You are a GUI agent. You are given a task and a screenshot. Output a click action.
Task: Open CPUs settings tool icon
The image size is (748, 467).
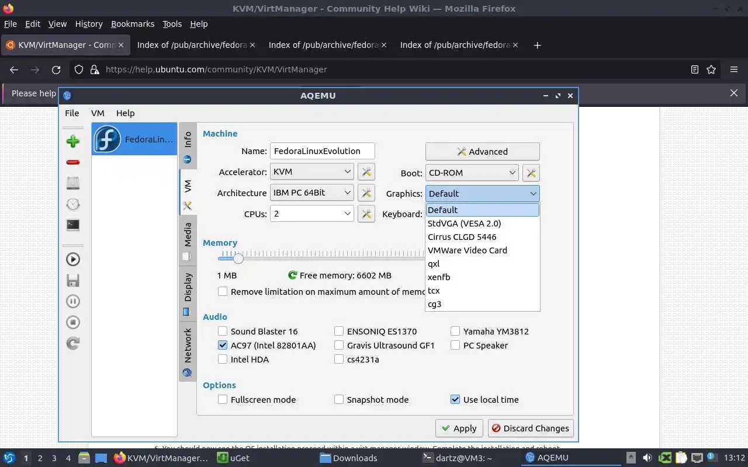click(366, 214)
